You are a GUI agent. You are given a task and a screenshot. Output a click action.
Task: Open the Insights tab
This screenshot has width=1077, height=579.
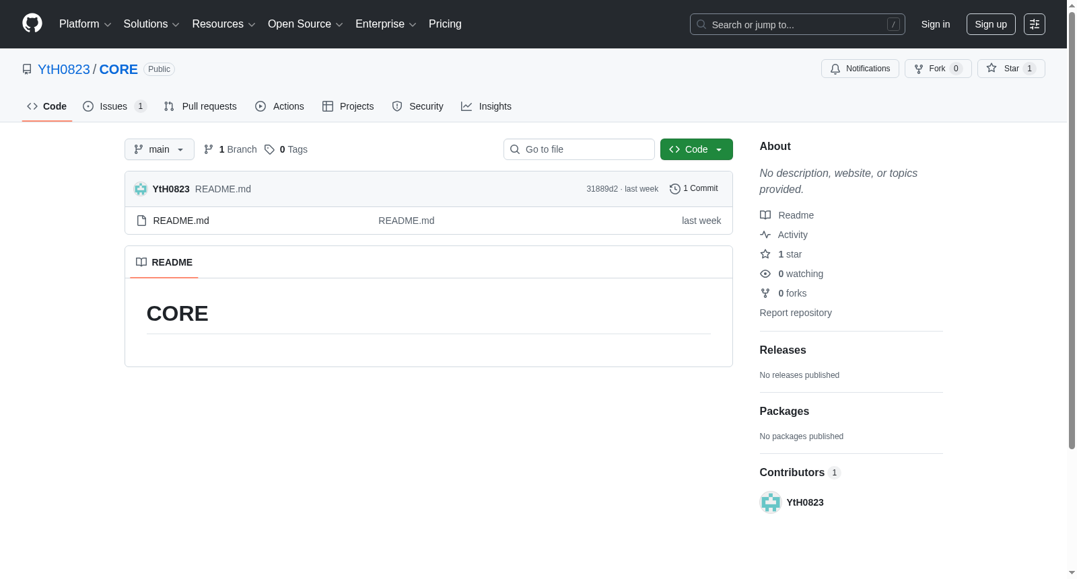[x=487, y=106]
